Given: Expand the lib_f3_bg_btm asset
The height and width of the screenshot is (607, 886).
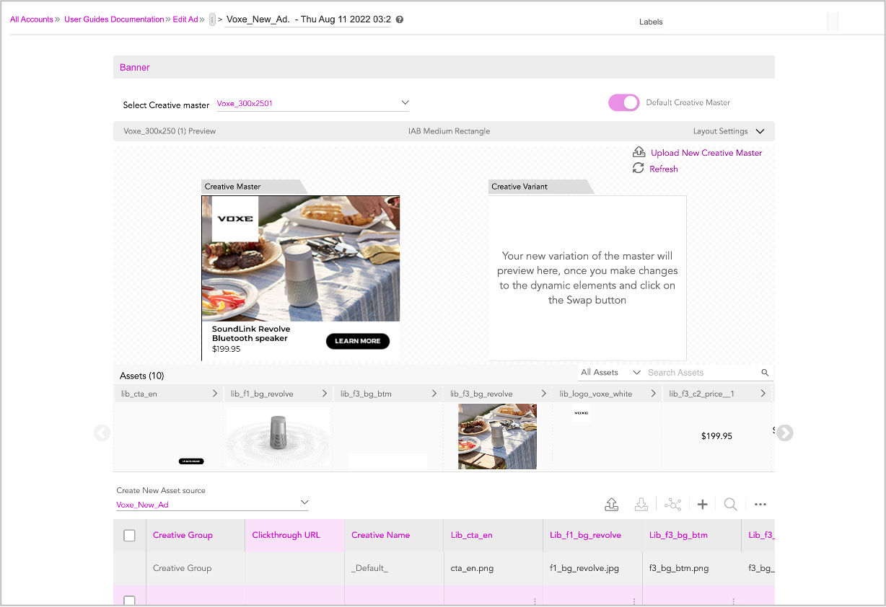Looking at the screenshot, I should click(434, 394).
